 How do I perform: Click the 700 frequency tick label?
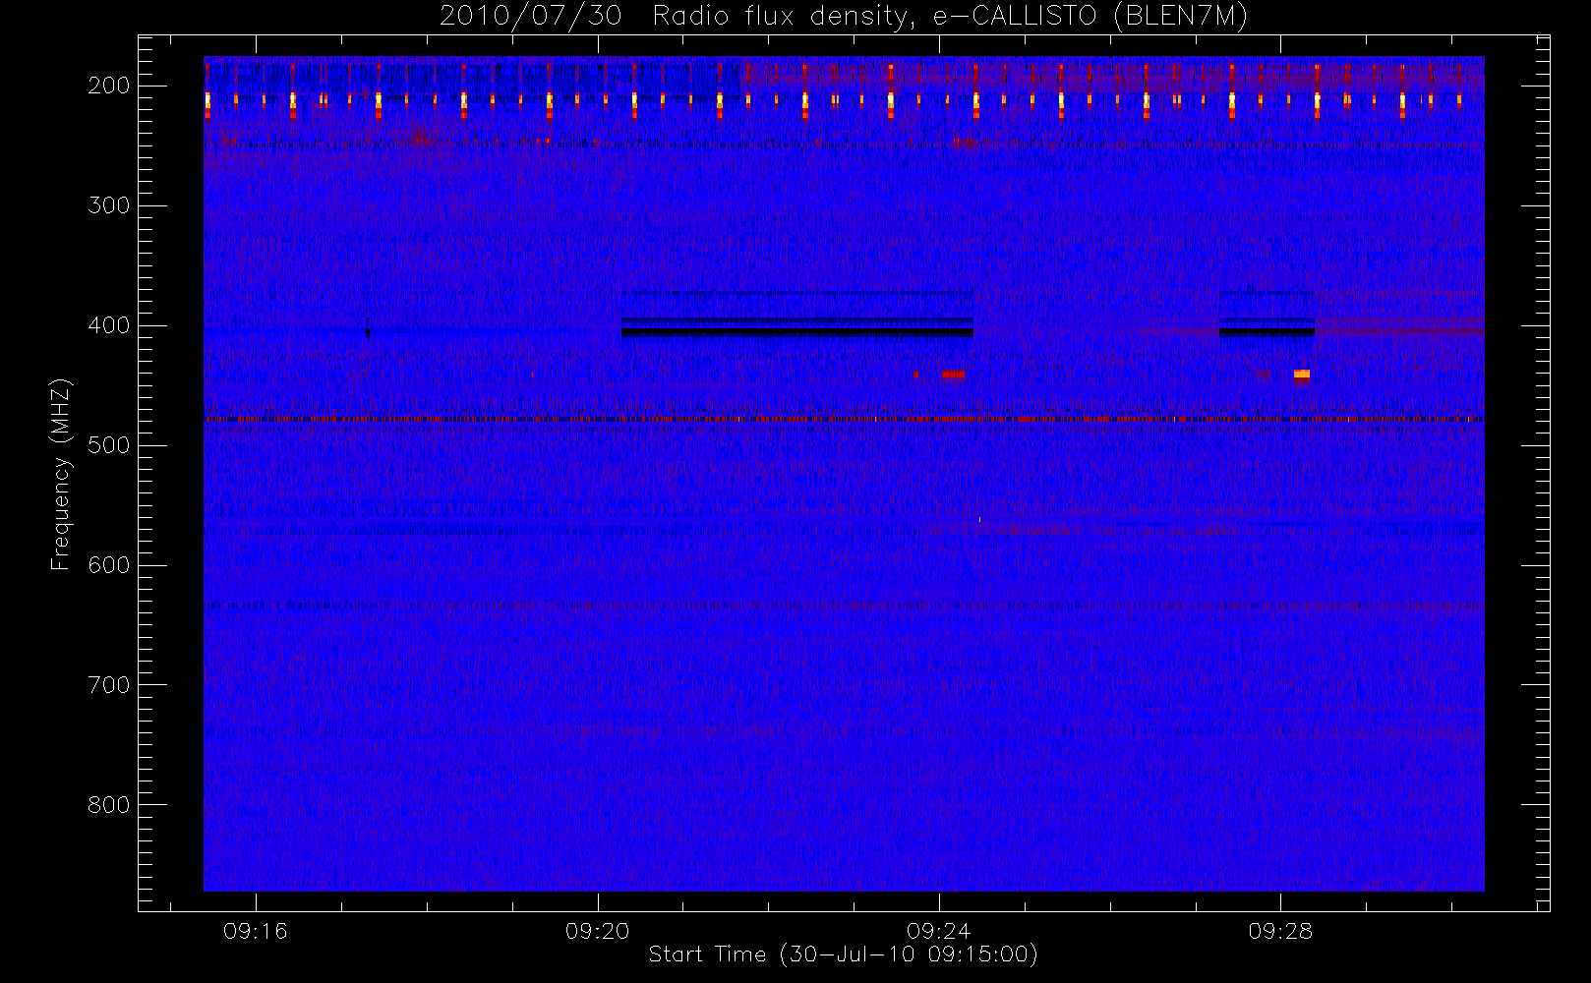[109, 685]
